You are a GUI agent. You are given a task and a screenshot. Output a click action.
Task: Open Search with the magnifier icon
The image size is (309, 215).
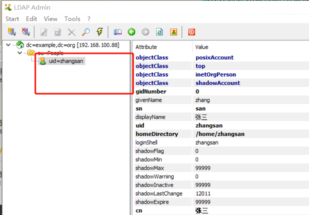85,32
